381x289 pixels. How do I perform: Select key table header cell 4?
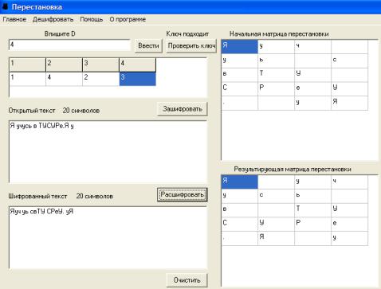coord(137,64)
